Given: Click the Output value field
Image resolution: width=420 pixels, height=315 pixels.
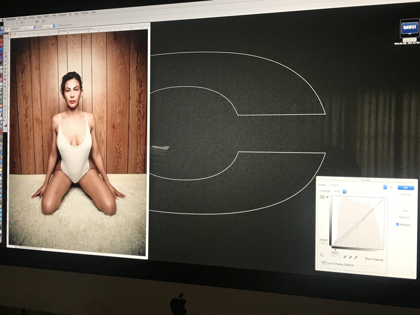Looking at the screenshot, I should 323,243.
